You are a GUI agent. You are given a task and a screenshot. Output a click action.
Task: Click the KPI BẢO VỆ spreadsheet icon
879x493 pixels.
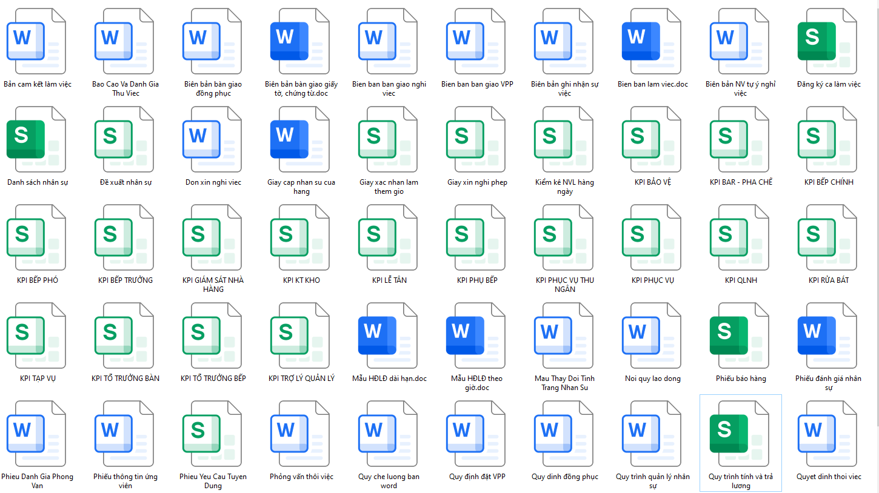[651, 139]
